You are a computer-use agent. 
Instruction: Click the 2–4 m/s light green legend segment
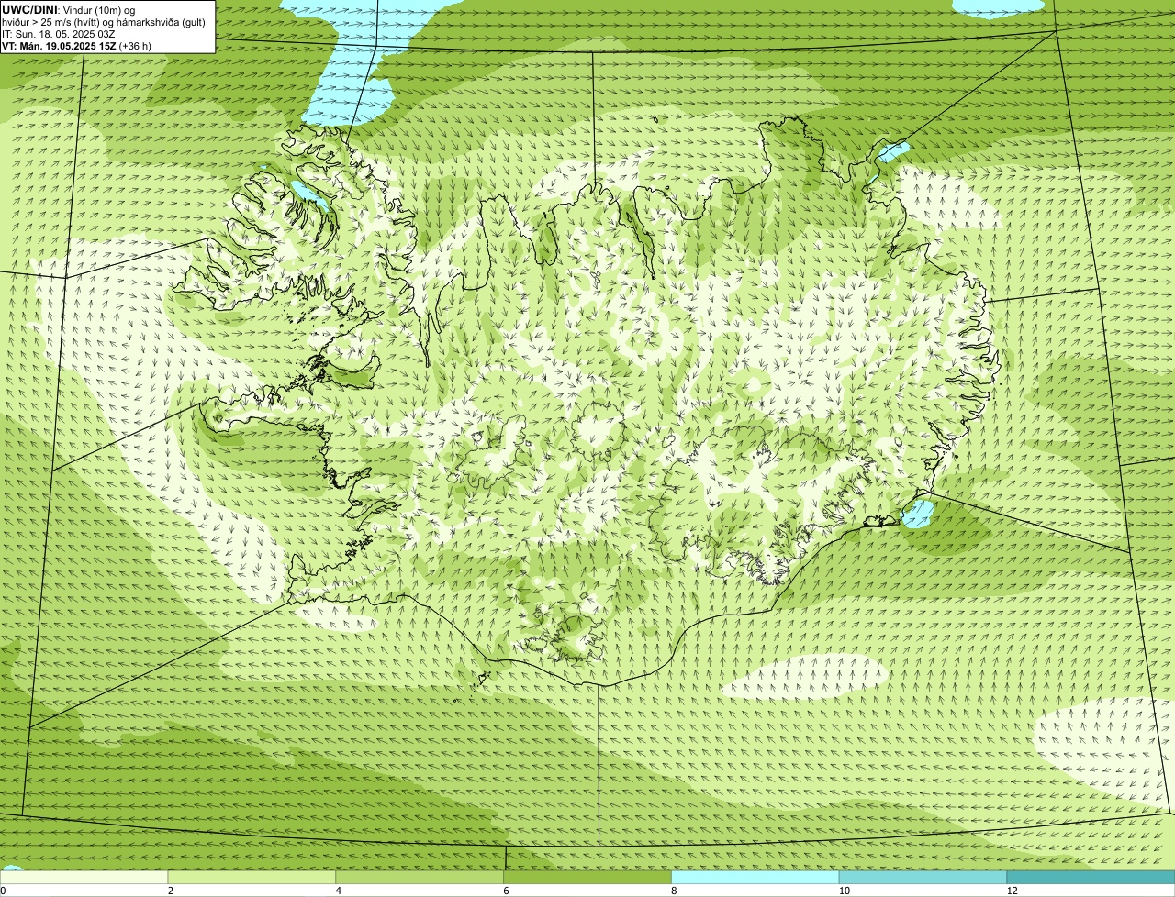(252, 878)
